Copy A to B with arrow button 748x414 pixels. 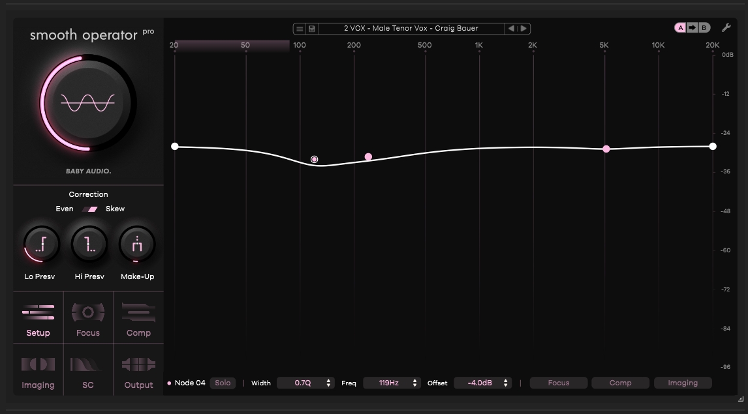tap(692, 27)
